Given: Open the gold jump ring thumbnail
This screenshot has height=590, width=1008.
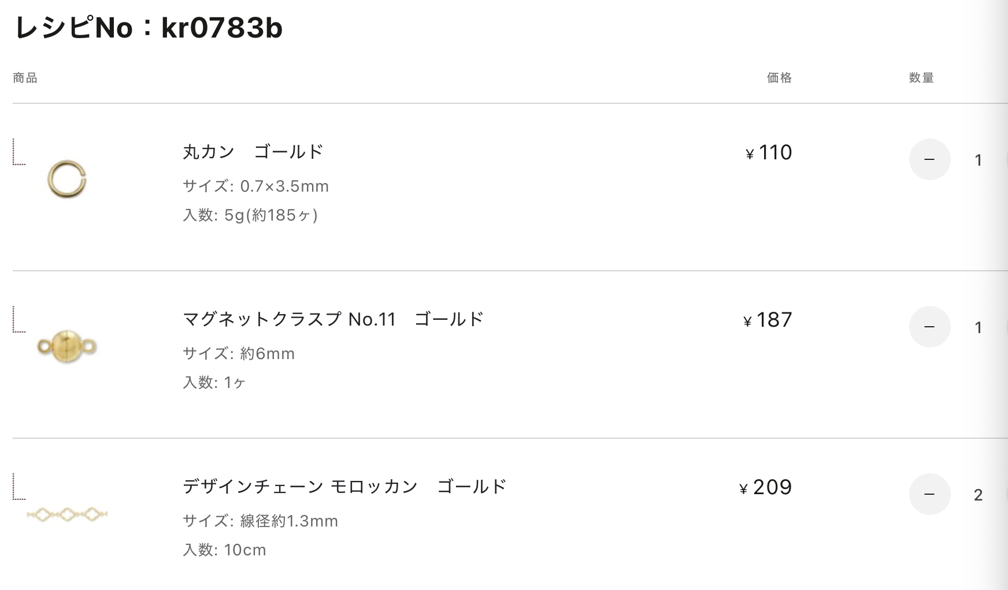Looking at the screenshot, I should point(67,180).
